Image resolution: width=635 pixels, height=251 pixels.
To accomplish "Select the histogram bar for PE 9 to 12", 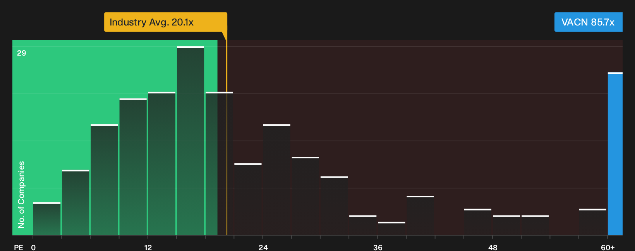I will point(133,167).
